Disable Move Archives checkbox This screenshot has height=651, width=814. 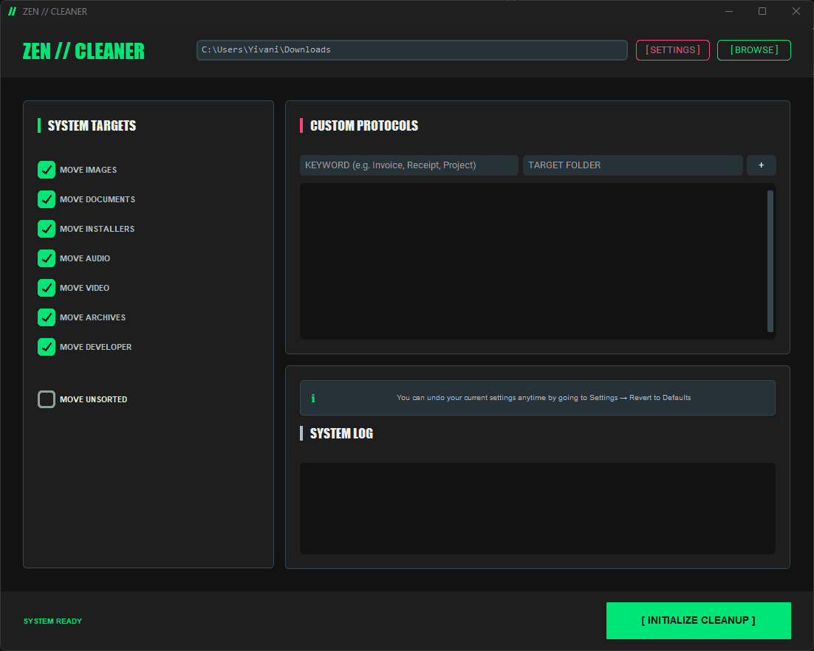tap(47, 317)
